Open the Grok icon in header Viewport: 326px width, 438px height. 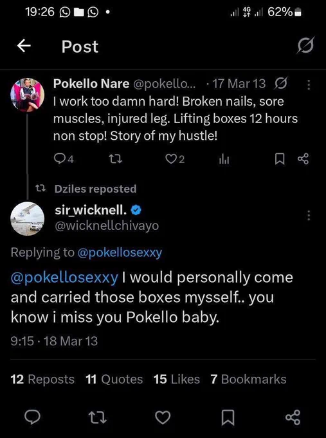(305, 45)
